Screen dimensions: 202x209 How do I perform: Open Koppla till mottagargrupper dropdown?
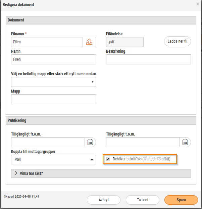[53, 160]
